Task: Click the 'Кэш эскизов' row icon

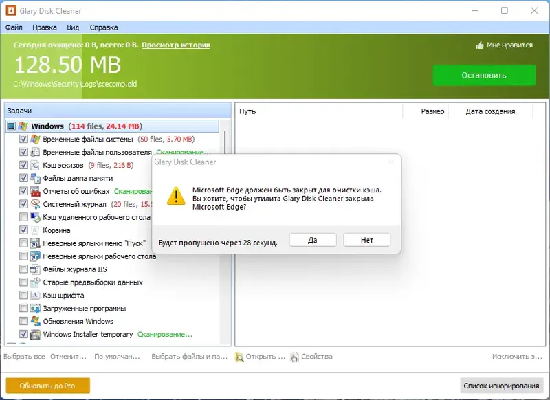Action: pyautogui.click(x=35, y=165)
